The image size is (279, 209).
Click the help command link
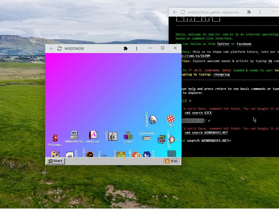[192, 89]
